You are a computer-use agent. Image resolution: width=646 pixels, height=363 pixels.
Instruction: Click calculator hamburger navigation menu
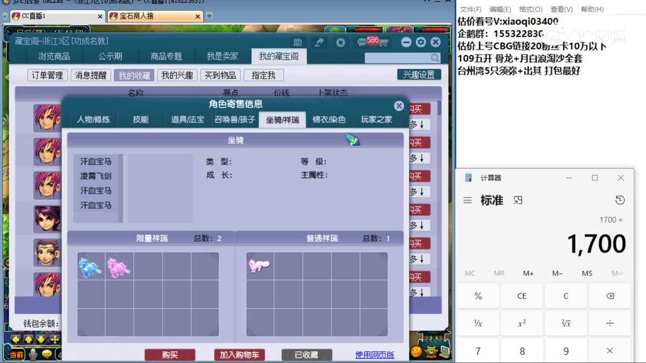click(467, 200)
